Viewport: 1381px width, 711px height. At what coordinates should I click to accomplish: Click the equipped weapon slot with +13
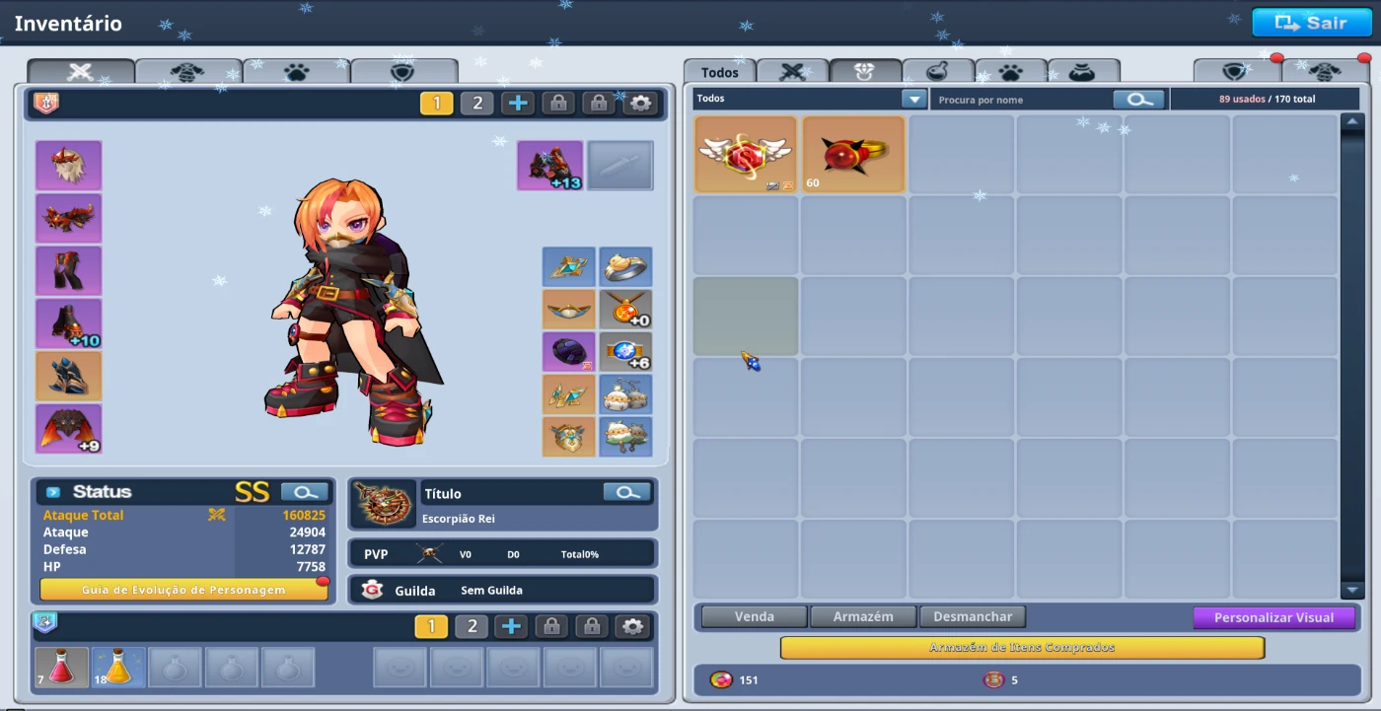pyautogui.click(x=549, y=165)
